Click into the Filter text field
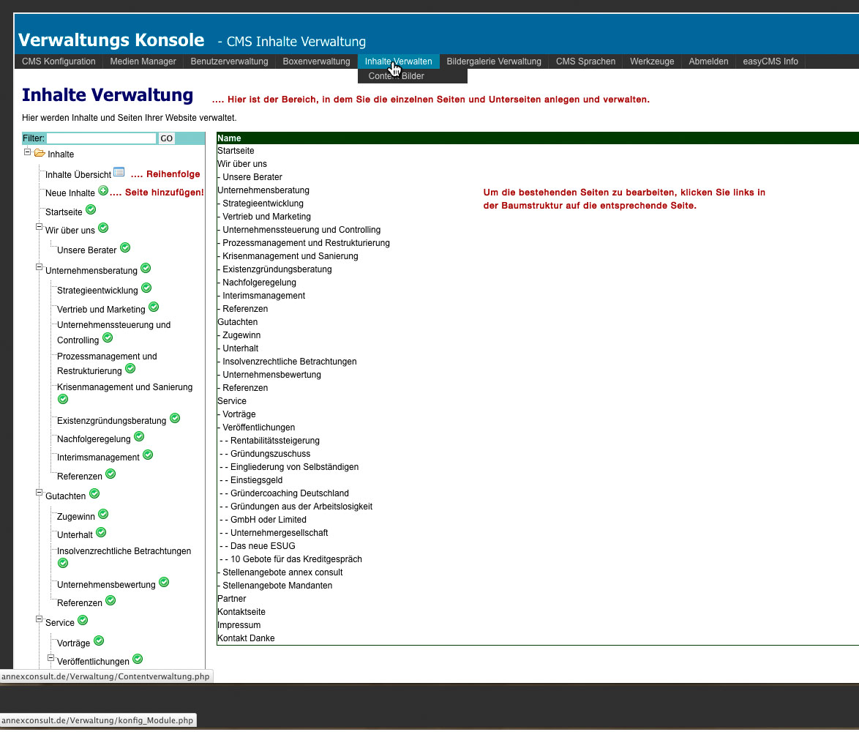Viewport: 859px width, 732px height. [101, 138]
